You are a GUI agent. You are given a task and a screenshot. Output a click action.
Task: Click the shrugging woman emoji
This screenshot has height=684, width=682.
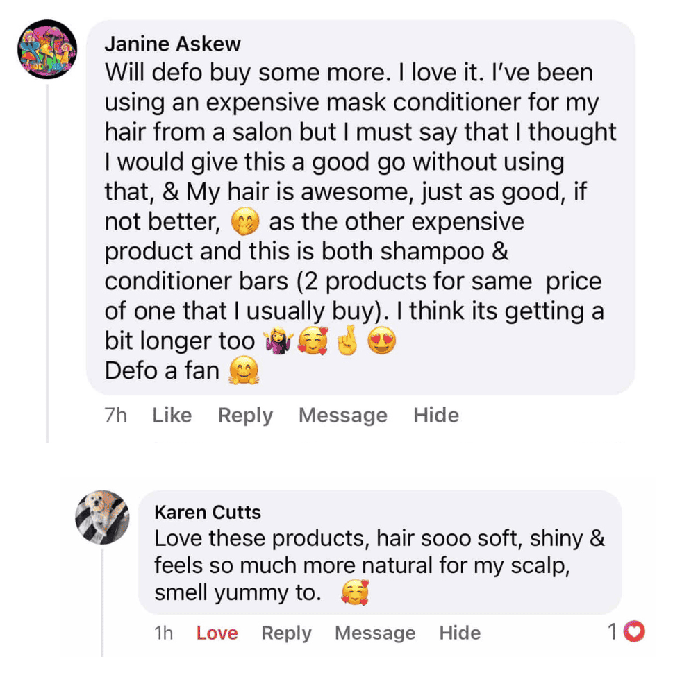(x=277, y=342)
